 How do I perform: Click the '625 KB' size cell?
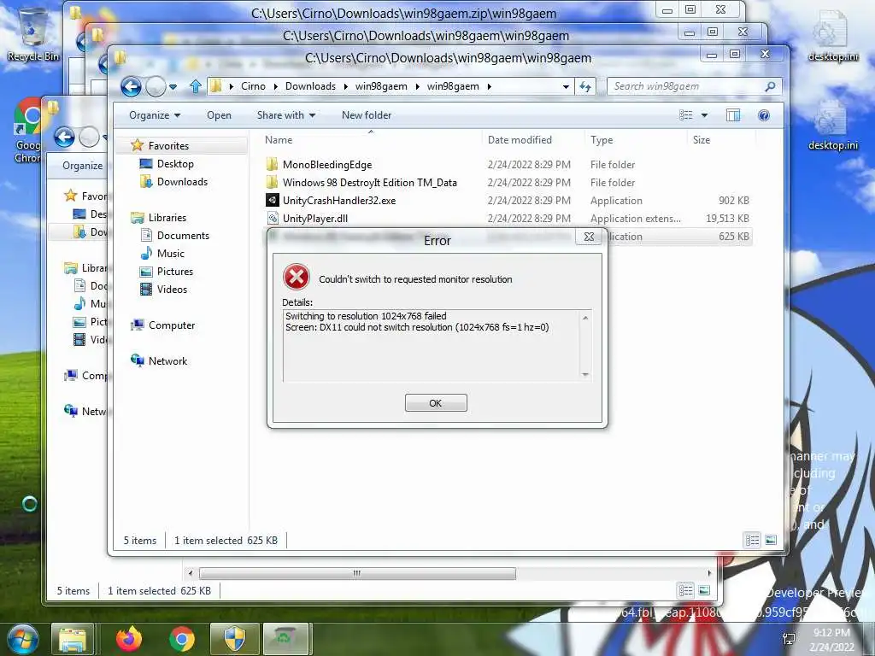coord(734,237)
